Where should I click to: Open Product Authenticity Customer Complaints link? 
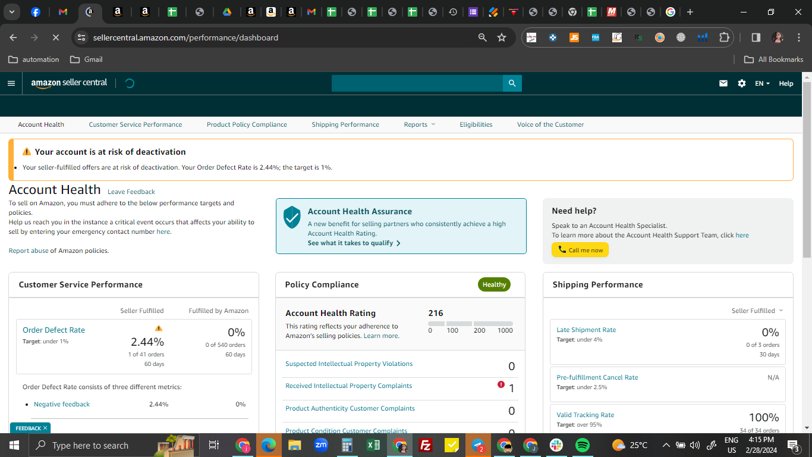tap(350, 408)
